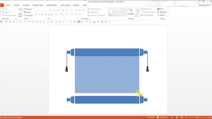Image resolution: width=212 pixels, height=119 pixels.
Task: Click the Line Spacing icon
Action: tap(84, 10)
